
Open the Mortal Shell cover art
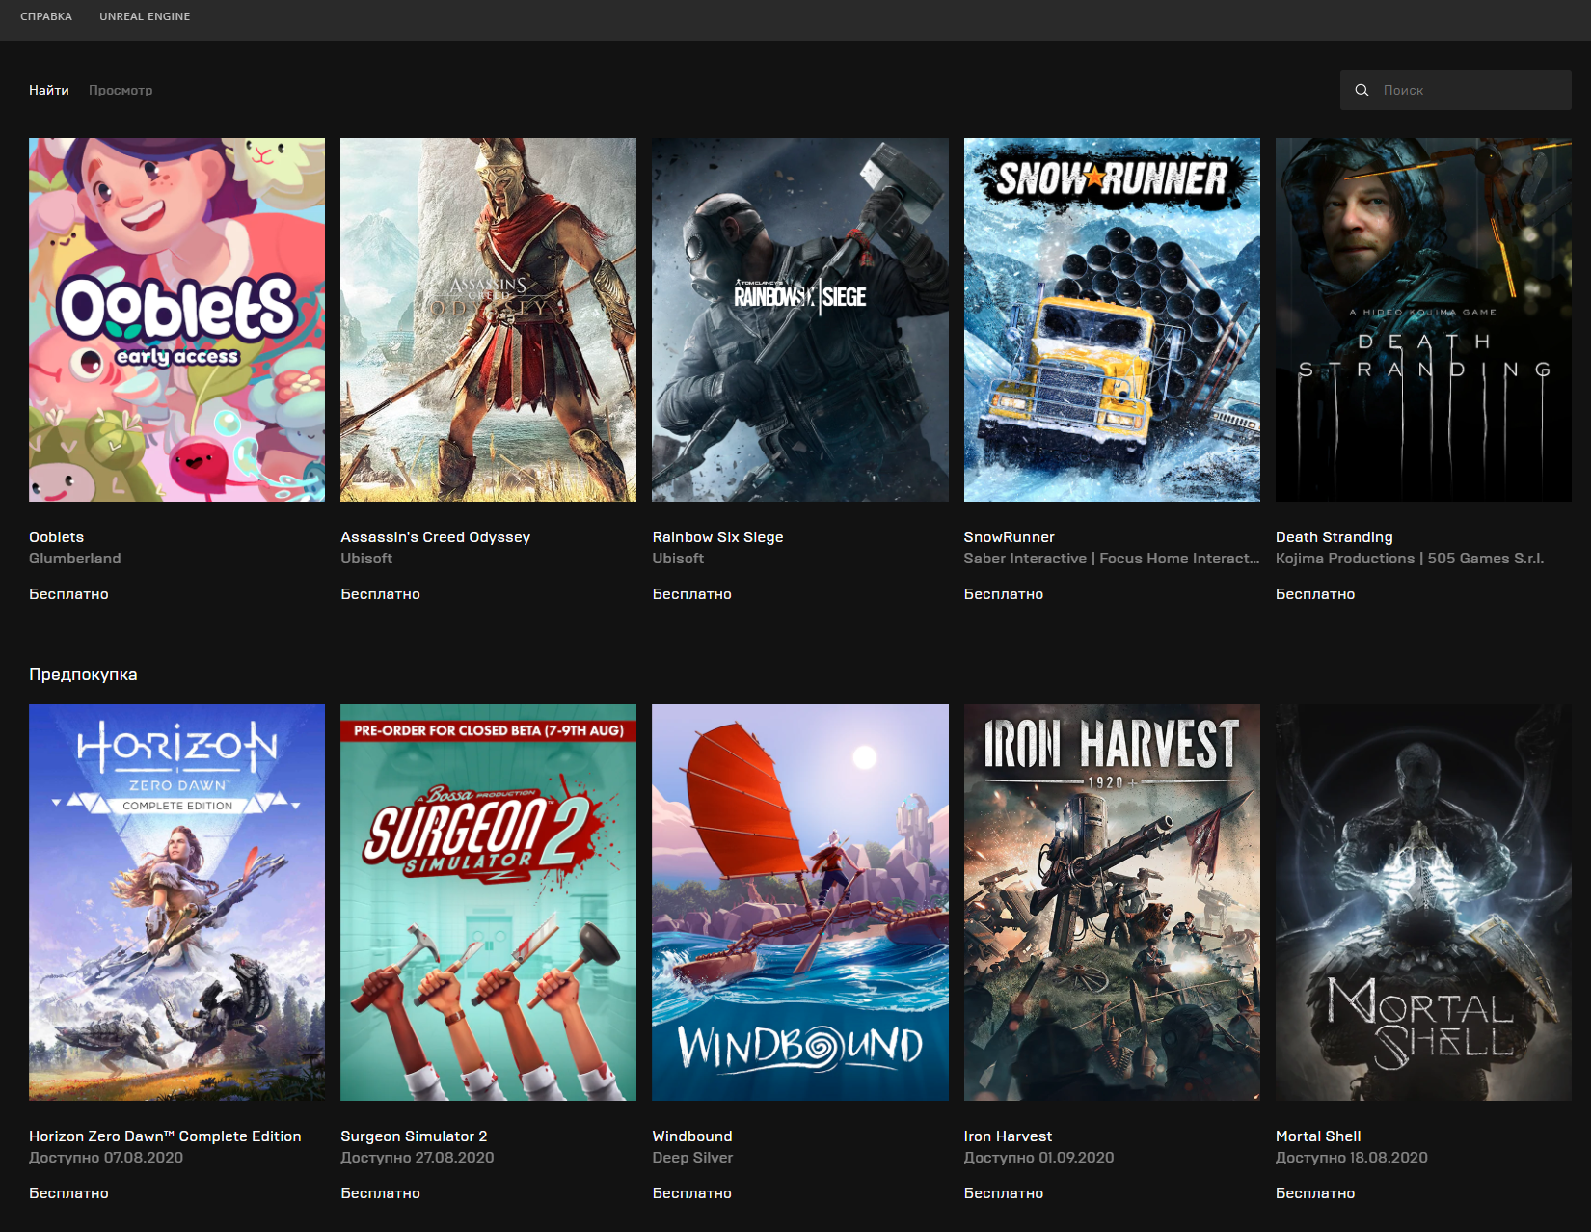1423,902
